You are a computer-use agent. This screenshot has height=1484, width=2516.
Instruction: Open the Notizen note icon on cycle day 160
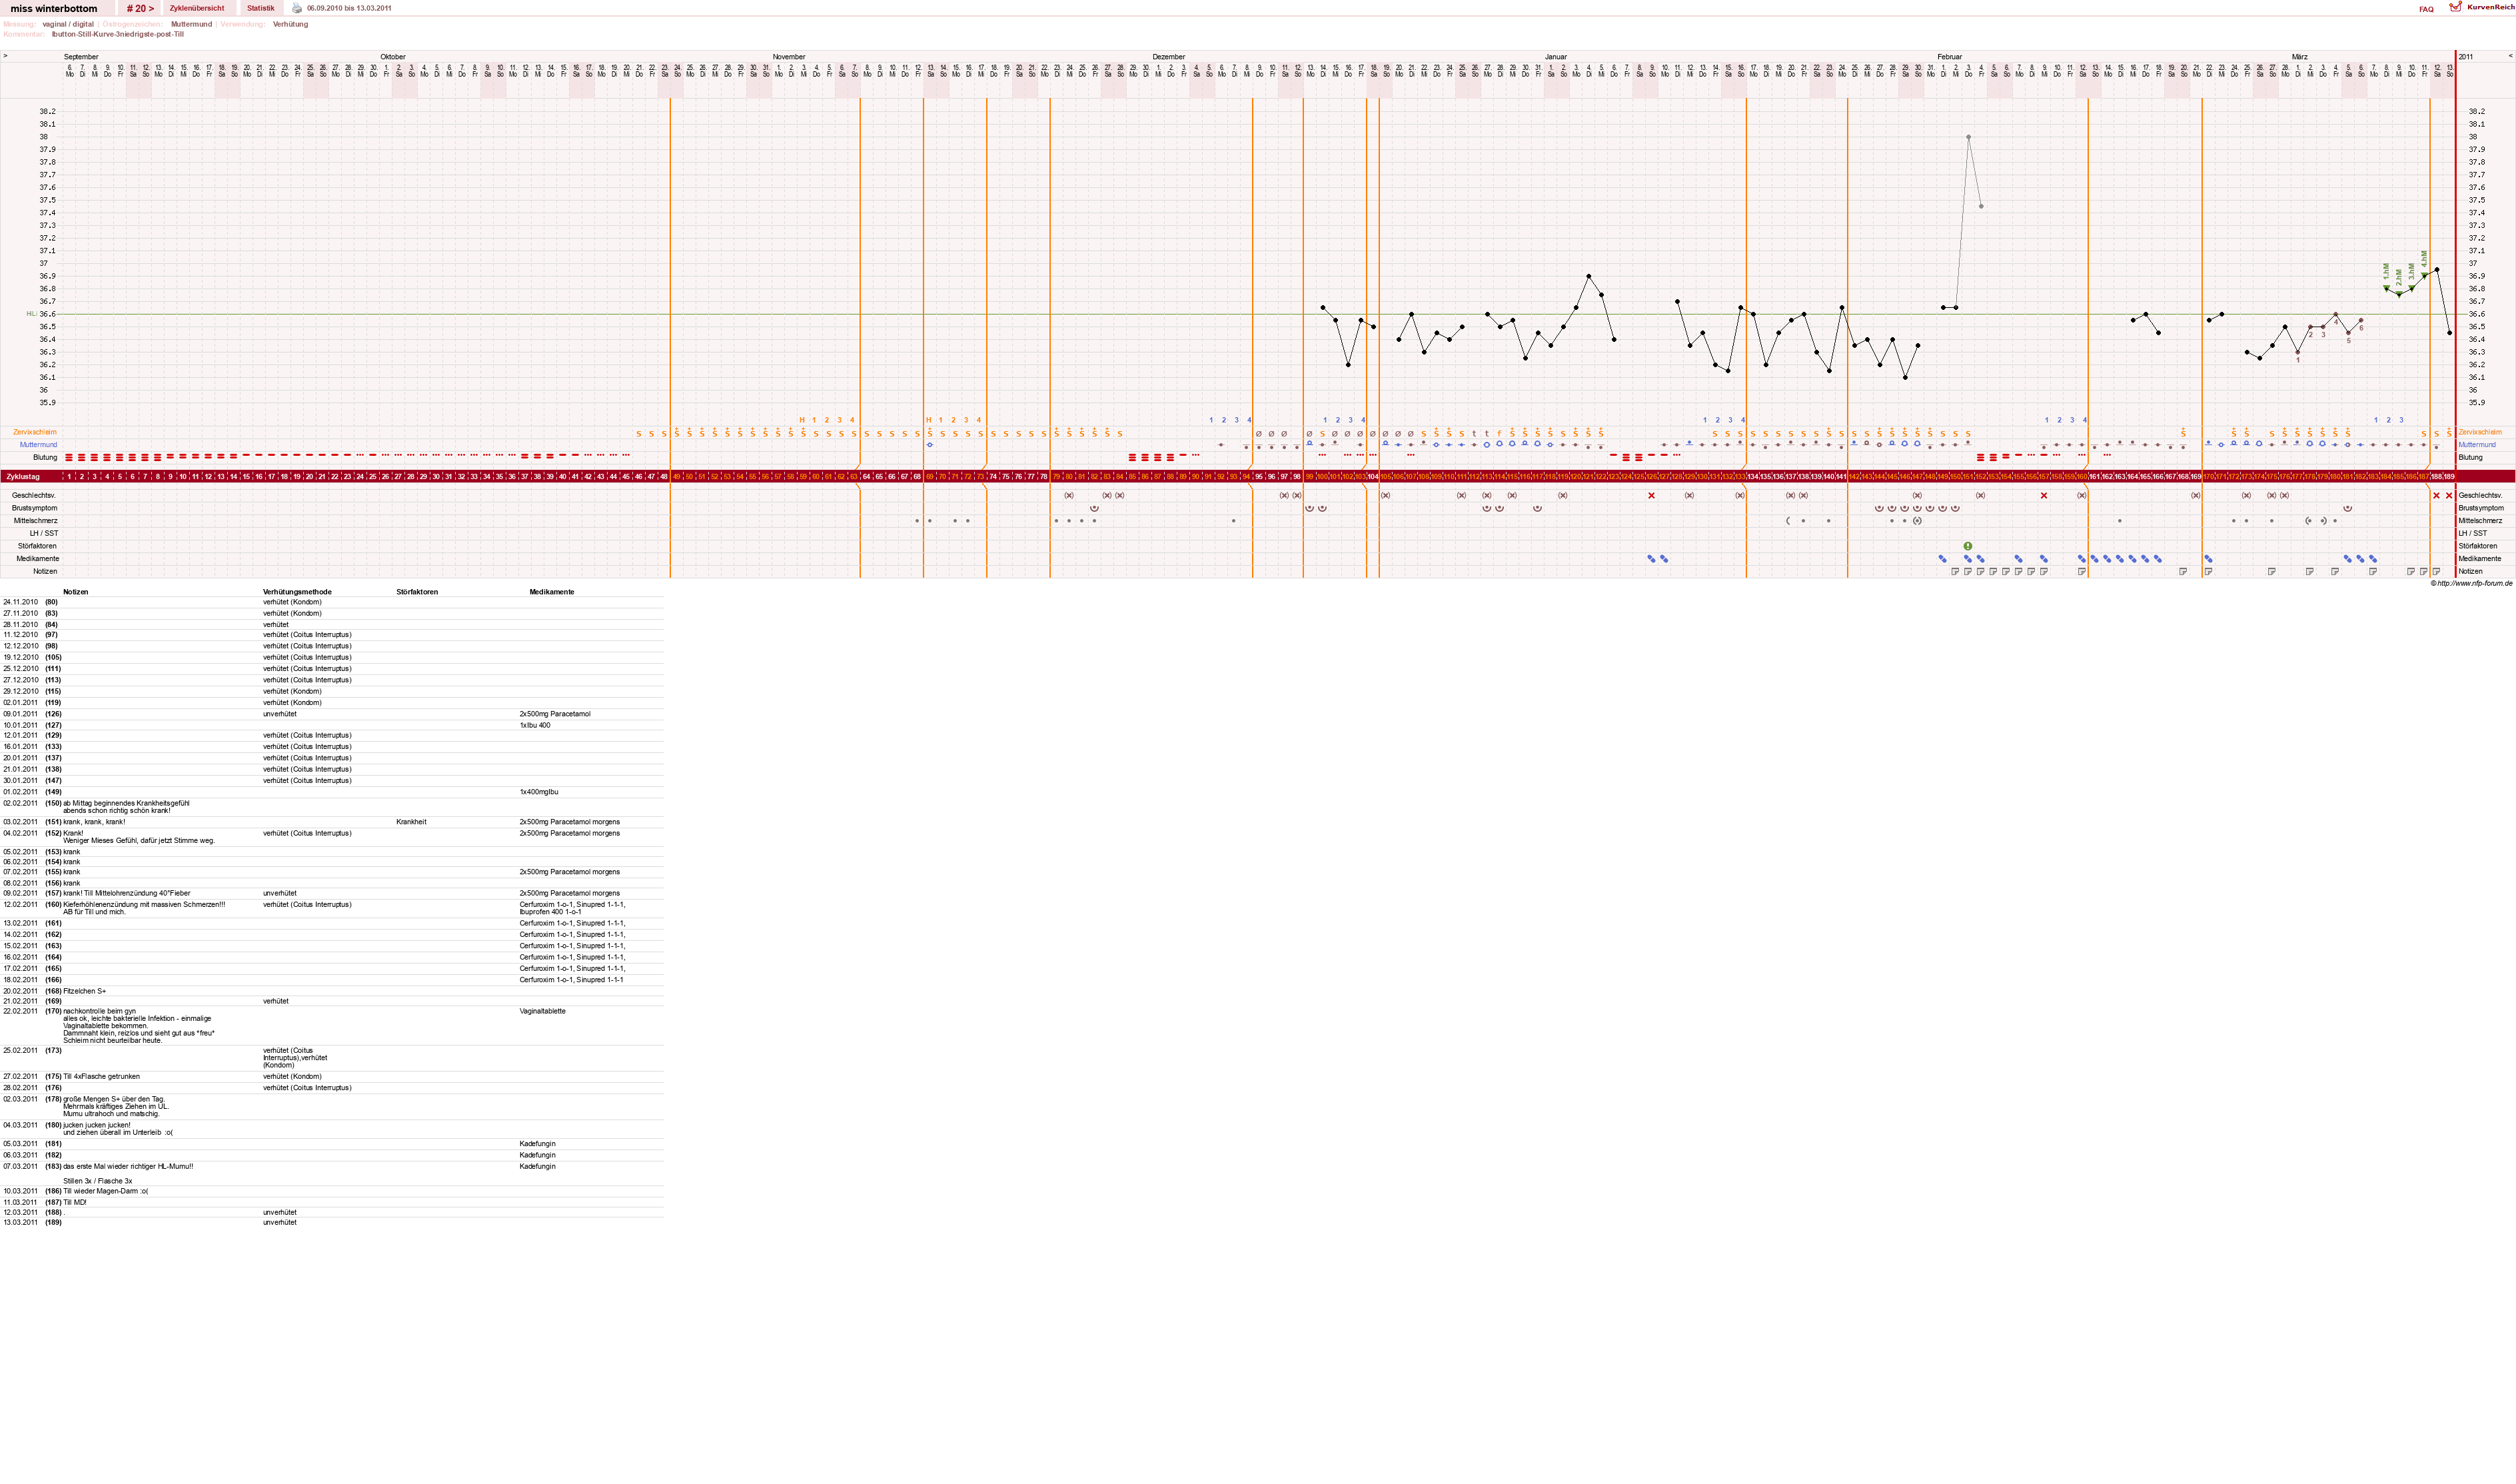coord(2082,571)
